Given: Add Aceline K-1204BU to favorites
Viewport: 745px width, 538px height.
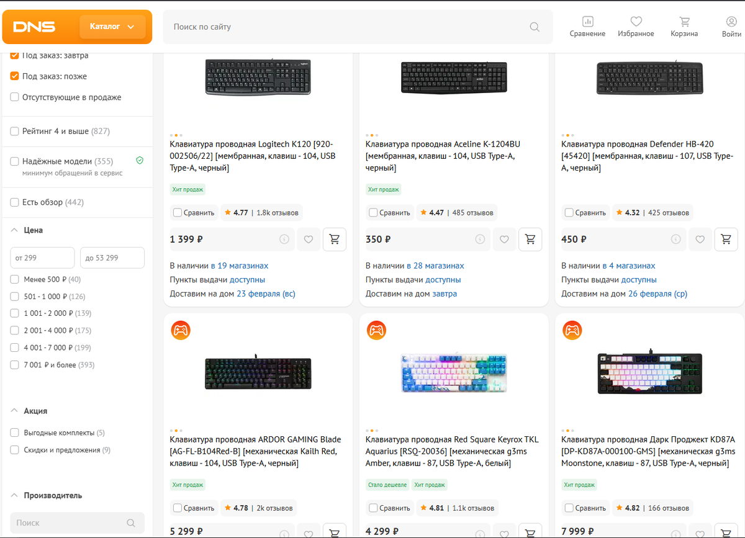Looking at the screenshot, I should [x=504, y=239].
